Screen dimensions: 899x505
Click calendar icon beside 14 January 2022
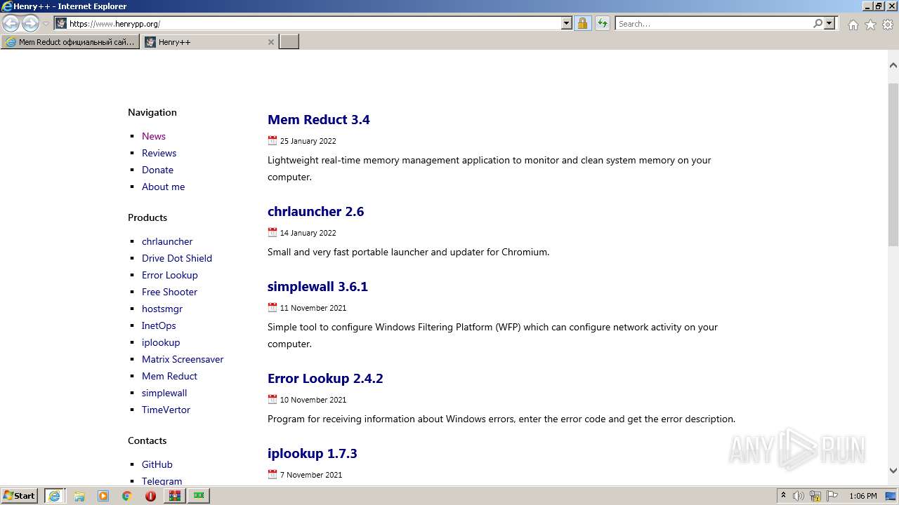pyautogui.click(x=273, y=232)
